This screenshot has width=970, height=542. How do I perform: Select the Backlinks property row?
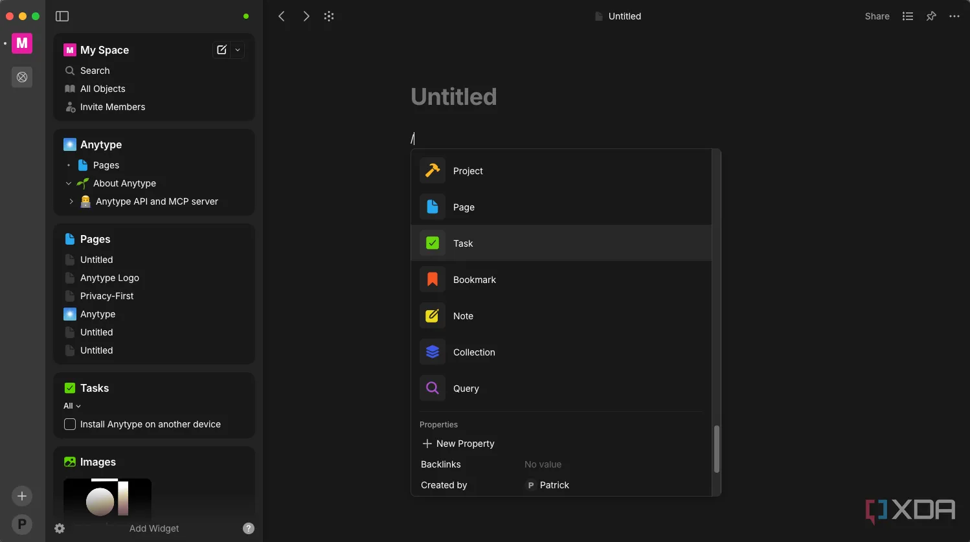pos(561,464)
